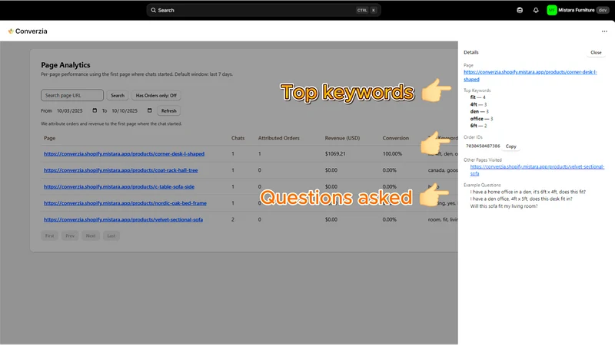The height and width of the screenshot is (345, 615).
Task: Open the notifications bell
Action: 536,10
